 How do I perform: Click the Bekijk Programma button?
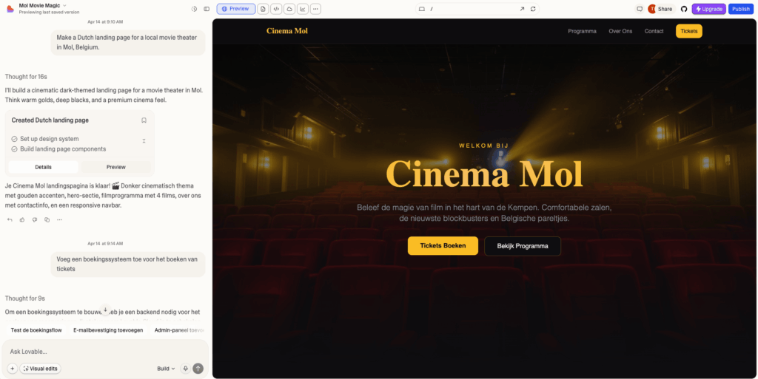[523, 246]
